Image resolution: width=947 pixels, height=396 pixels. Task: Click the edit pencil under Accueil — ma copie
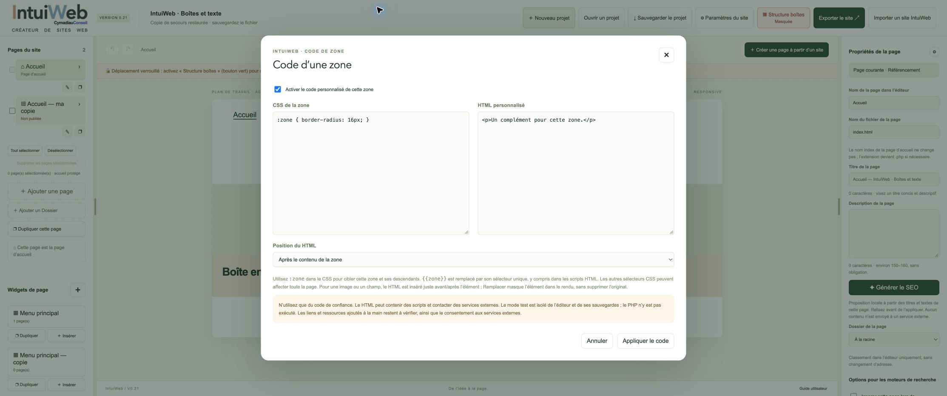[67, 132]
